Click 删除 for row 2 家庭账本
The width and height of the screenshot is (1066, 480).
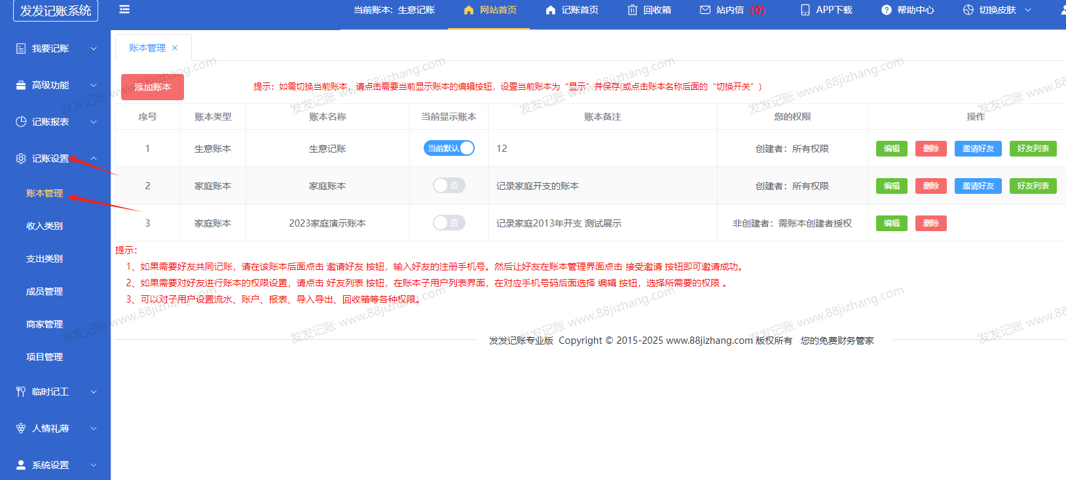click(x=931, y=186)
